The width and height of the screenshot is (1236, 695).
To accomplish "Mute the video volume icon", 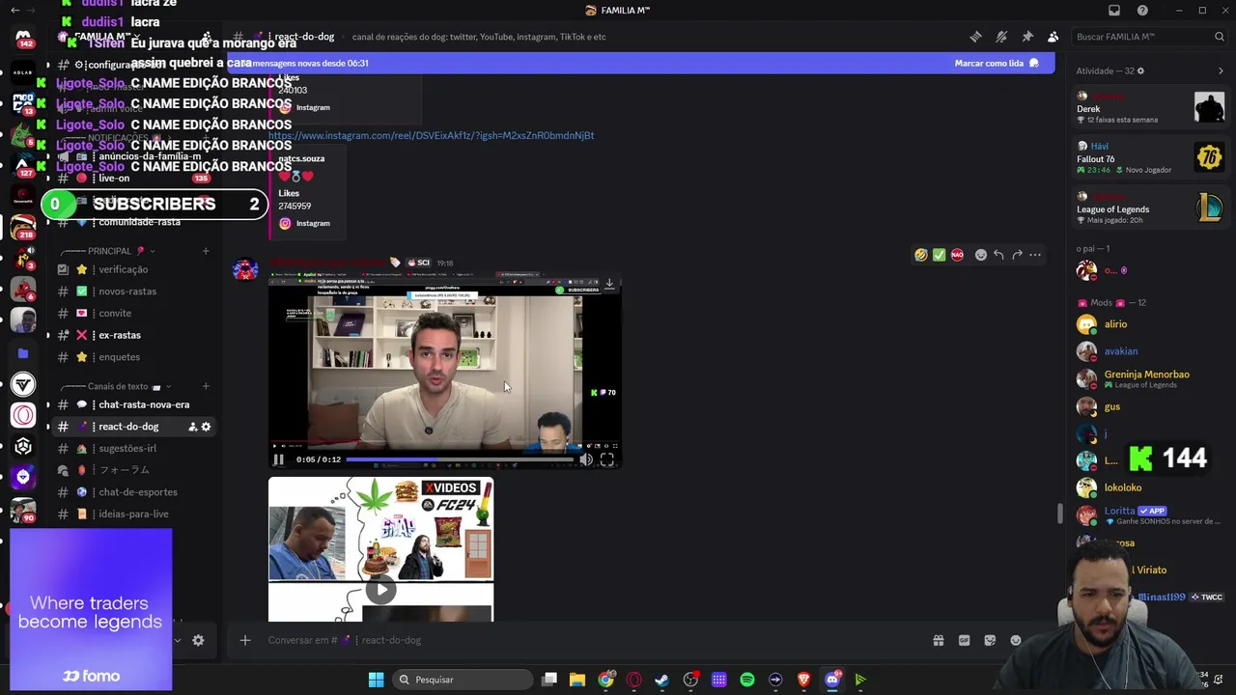I will 586,459.
